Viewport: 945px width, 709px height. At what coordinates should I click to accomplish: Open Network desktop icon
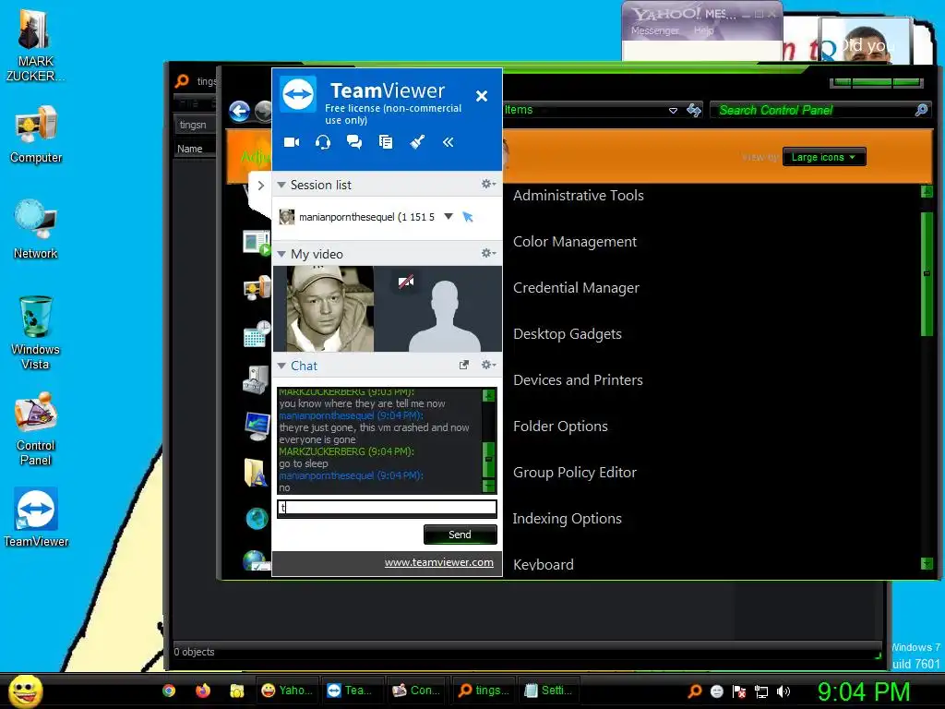coord(36,230)
